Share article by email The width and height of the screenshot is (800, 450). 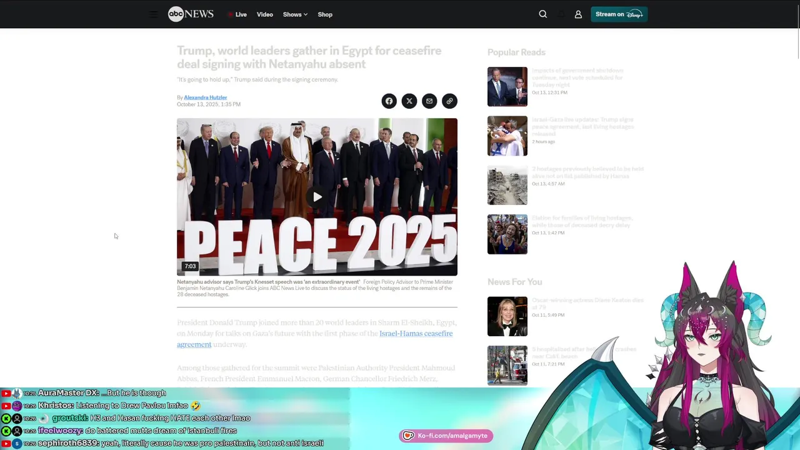pos(429,101)
